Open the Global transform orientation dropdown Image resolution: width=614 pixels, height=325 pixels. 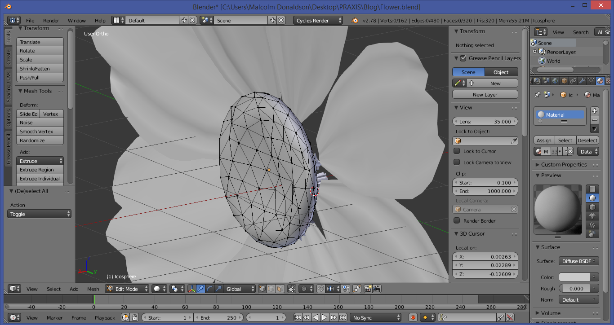pos(239,289)
